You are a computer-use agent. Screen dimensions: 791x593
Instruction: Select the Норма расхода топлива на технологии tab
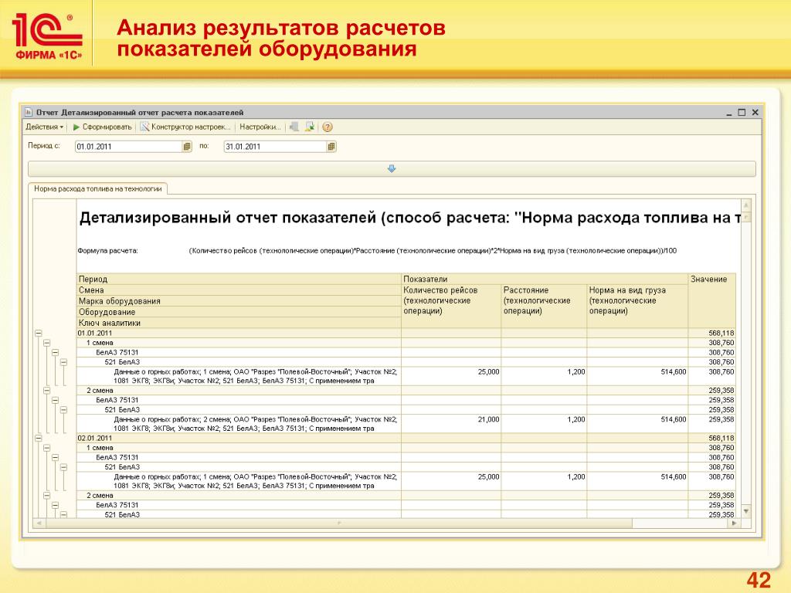pyautogui.click(x=98, y=189)
